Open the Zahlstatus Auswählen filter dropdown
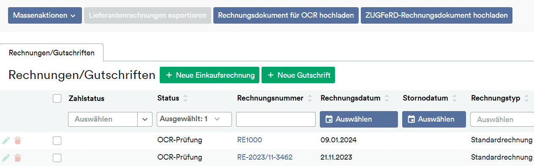 pos(110,119)
